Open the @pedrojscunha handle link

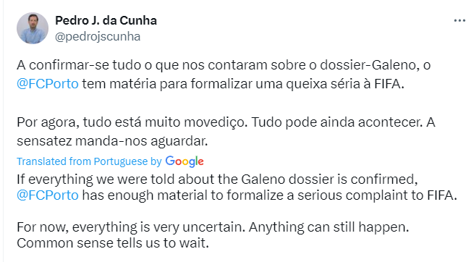pyautogui.click(x=98, y=37)
